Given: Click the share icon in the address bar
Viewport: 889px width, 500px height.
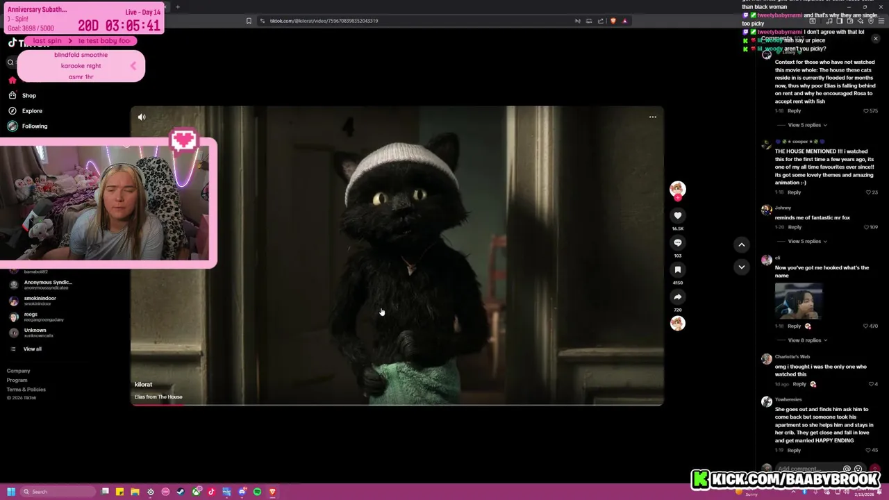Looking at the screenshot, I should 601,21.
